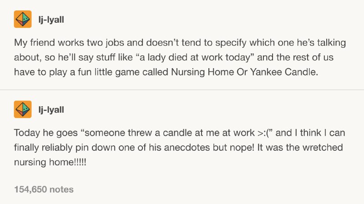Click the word "notes" beside the count
The image size is (364, 204).
(61, 189)
